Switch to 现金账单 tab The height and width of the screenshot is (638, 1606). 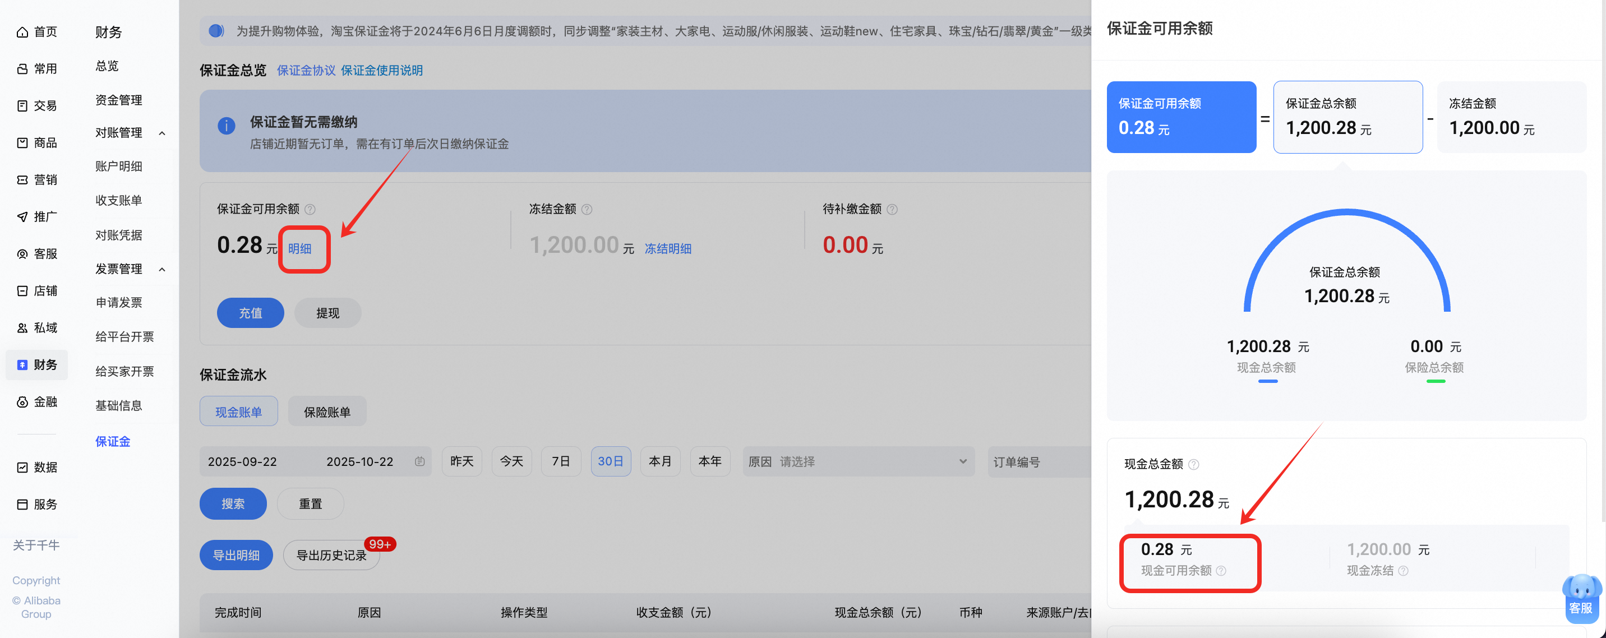(x=239, y=412)
